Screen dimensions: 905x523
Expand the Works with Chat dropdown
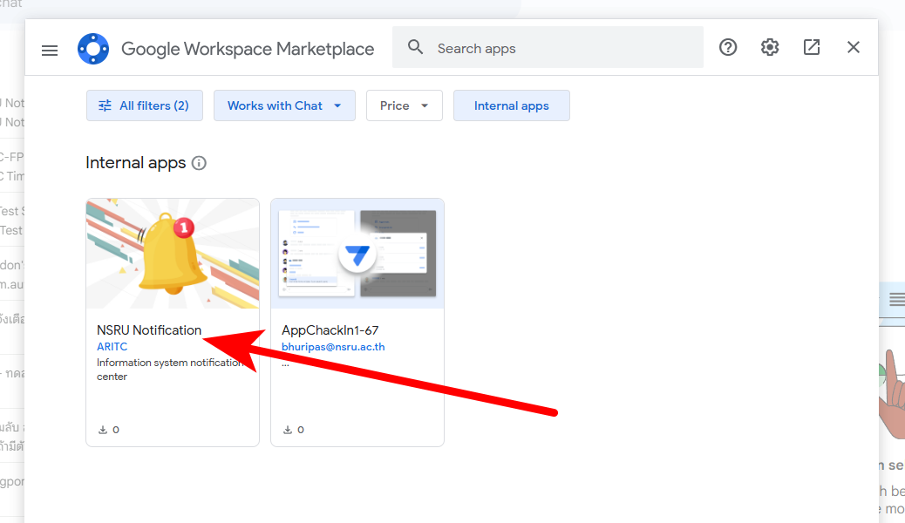[x=284, y=105]
